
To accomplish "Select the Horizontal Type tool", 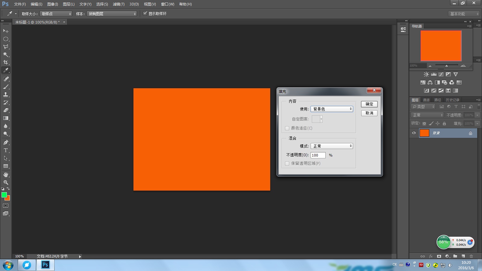I will (x=6, y=150).
